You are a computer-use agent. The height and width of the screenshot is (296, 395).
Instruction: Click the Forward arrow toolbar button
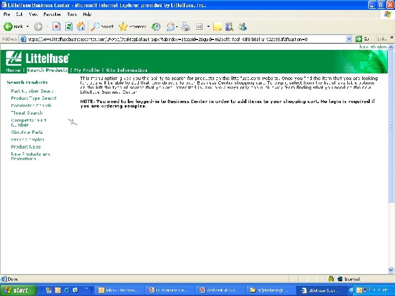[x=38, y=26]
